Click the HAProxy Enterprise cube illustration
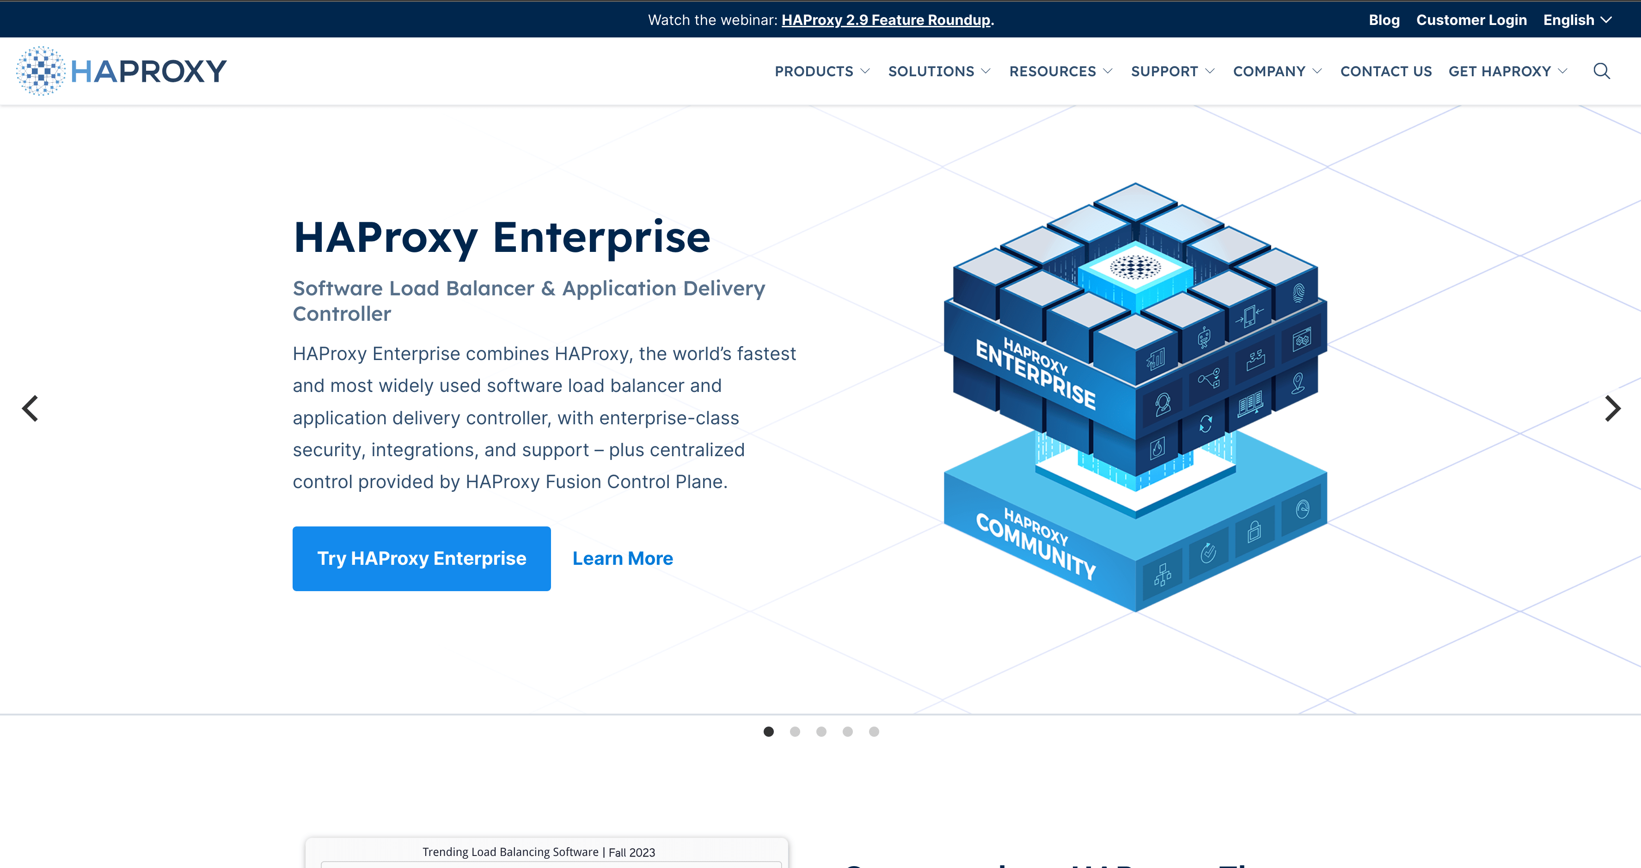This screenshot has height=868, width=1641. (1135, 397)
